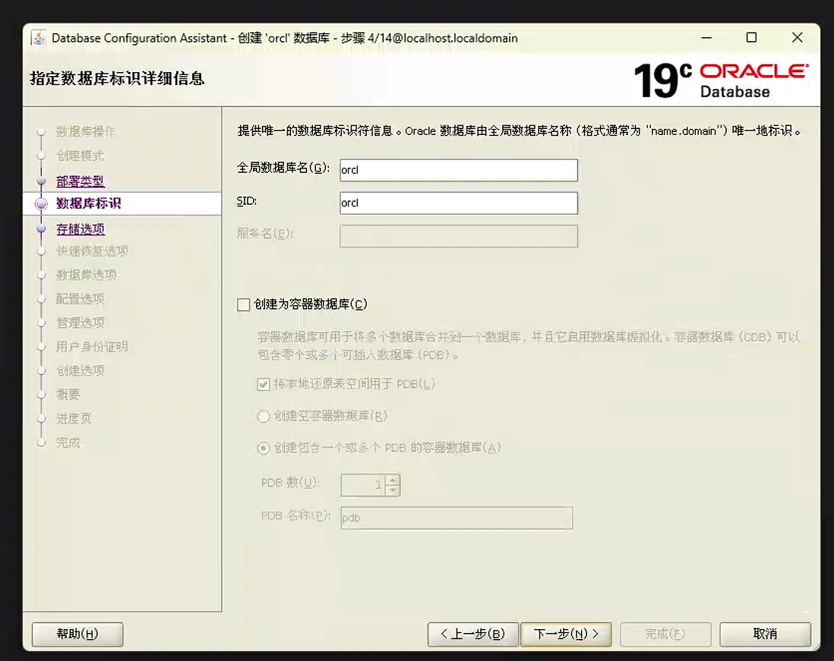Maximize the Database Configuration Assistant window
Image resolution: width=834 pixels, height=661 pixels.
pyautogui.click(x=751, y=38)
